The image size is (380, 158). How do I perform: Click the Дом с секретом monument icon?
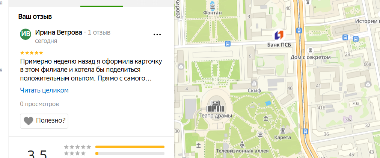click(x=310, y=50)
